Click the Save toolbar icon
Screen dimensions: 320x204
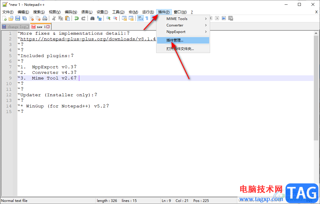[x=18, y=18]
